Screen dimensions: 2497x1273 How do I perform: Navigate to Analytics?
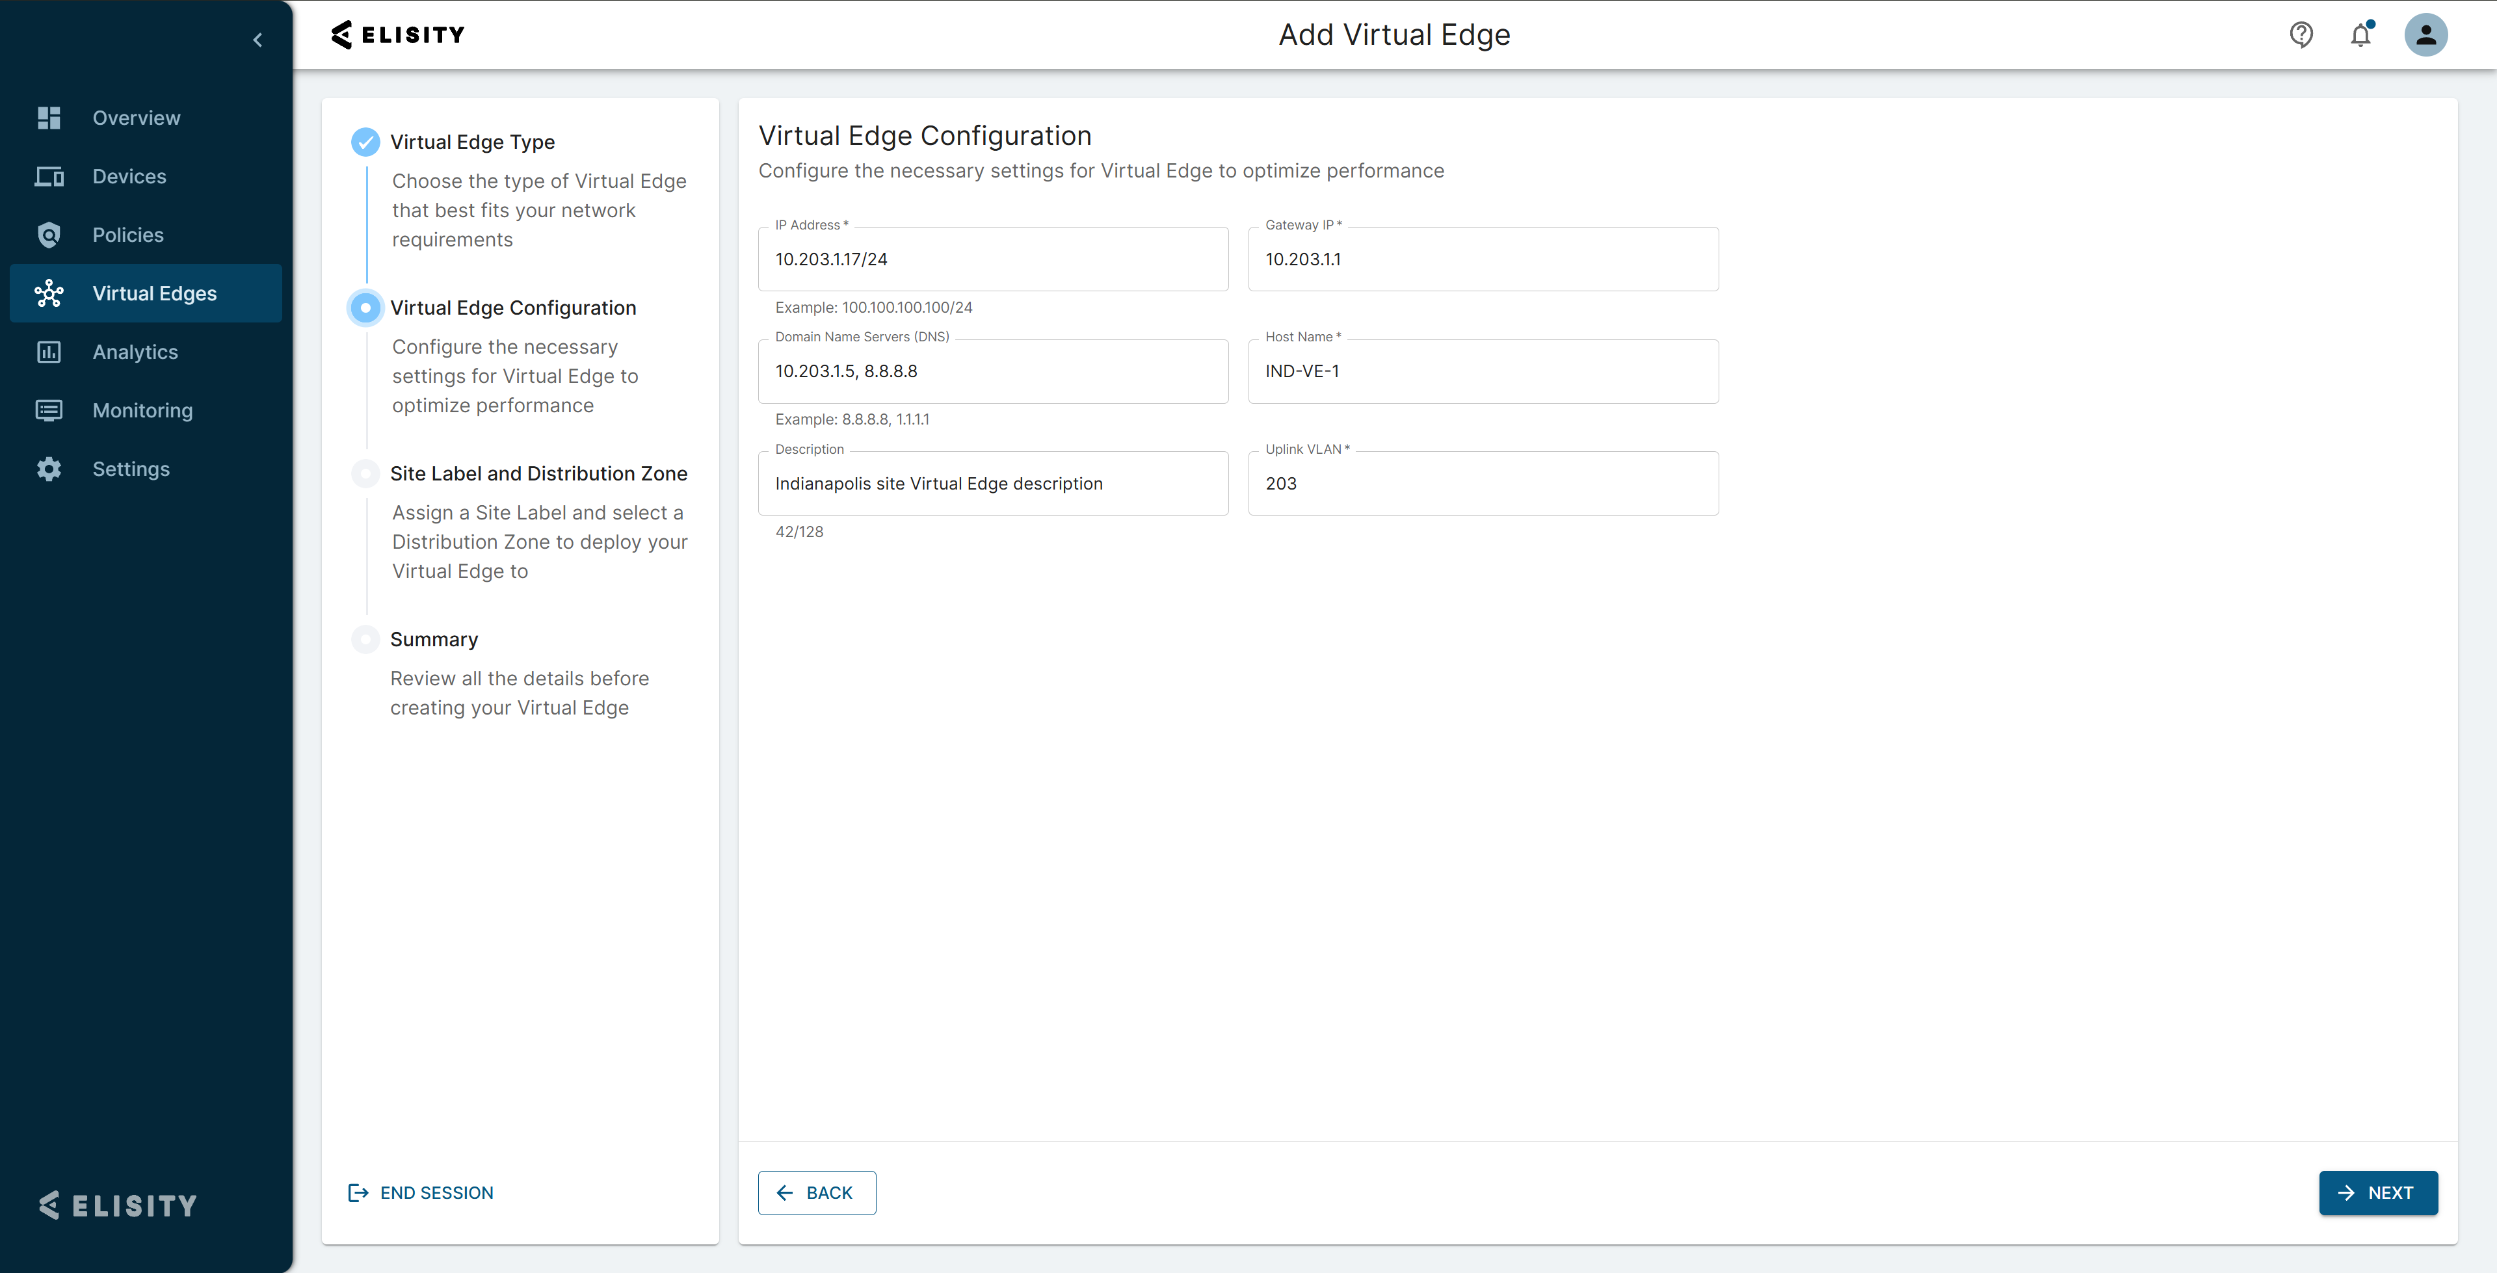146,352
